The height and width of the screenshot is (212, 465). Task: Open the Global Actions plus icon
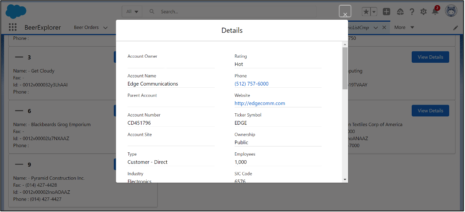click(x=386, y=11)
